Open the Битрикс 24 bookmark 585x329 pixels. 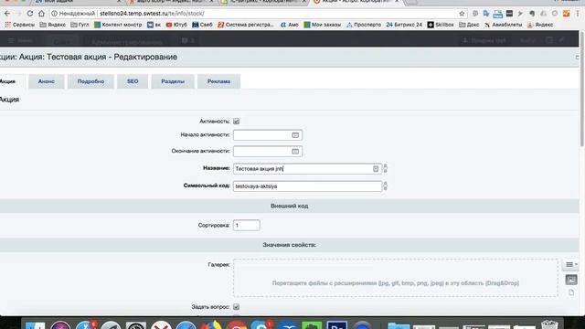(x=404, y=25)
